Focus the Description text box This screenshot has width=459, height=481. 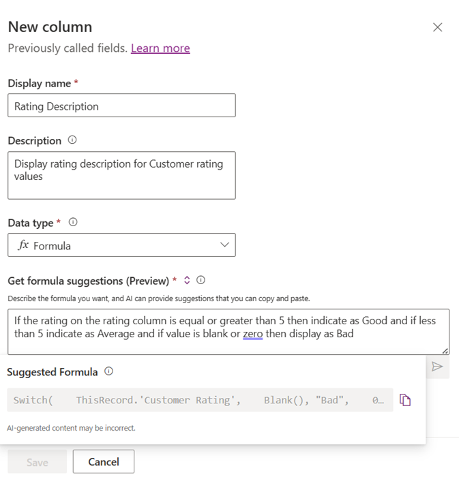pyautogui.click(x=121, y=175)
